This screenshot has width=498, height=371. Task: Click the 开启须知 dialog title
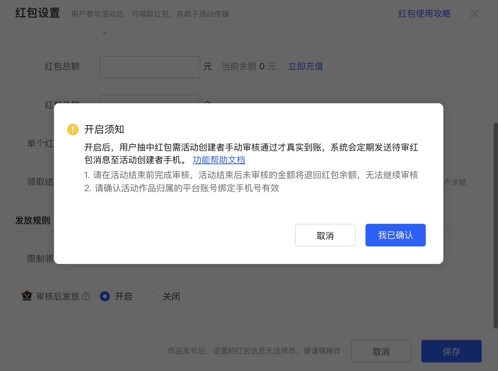[x=104, y=129]
